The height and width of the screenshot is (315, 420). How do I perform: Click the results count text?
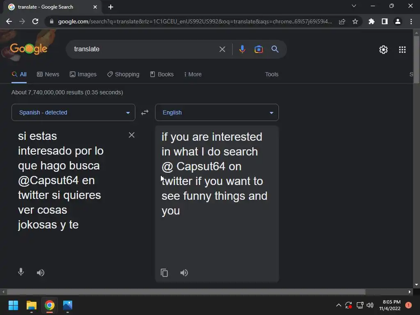click(x=67, y=92)
